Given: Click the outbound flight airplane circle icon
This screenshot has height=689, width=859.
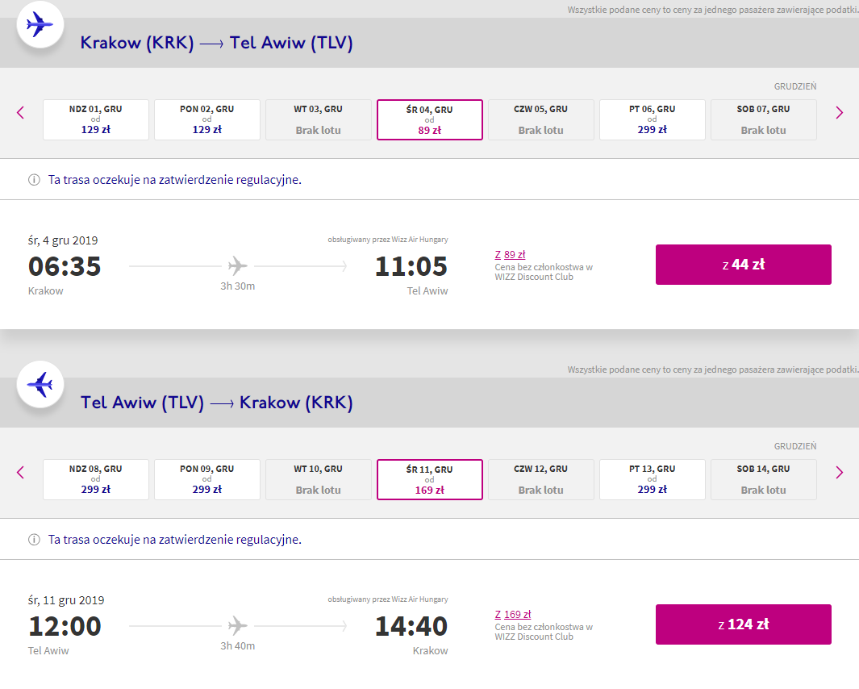Looking at the screenshot, I should click(x=40, y=24).
